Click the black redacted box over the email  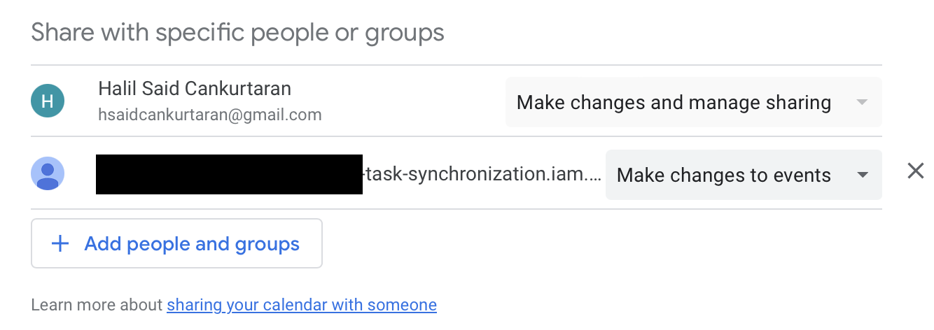(x=229, y=174)
